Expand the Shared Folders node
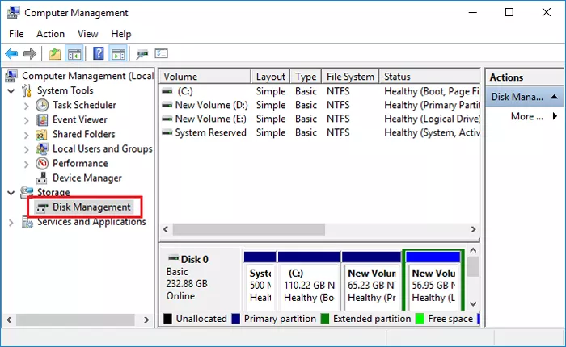The height and width of the screenshot is (347, 566). pos(27,134)
